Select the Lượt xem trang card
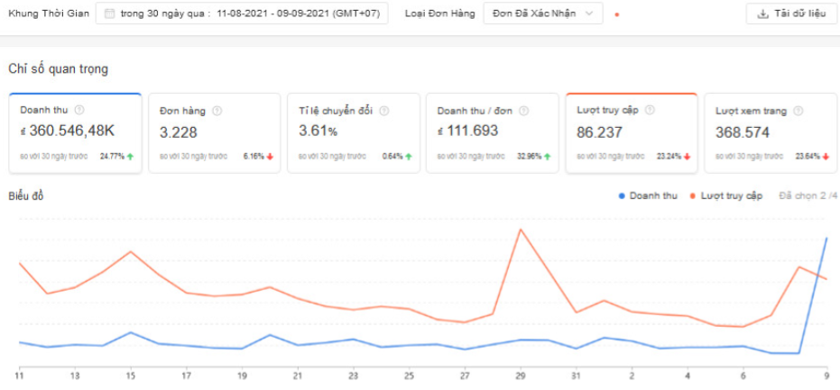 771,133
